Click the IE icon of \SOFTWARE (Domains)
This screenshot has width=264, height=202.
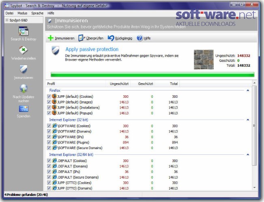tap(54, 131)
